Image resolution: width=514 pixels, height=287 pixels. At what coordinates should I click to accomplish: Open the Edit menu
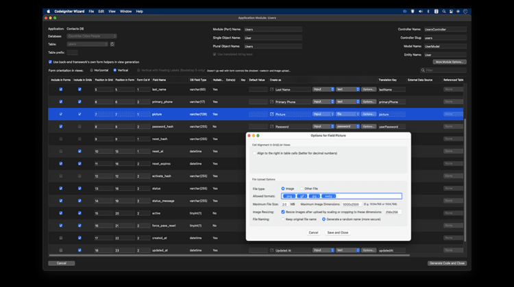(101, 11)
